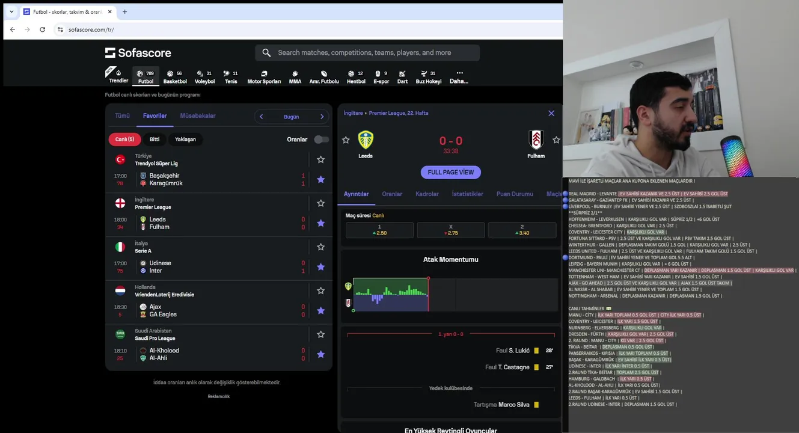Open the Trendler sports category
This screenshot has height=433, width=799.
(x=118, y=76)
